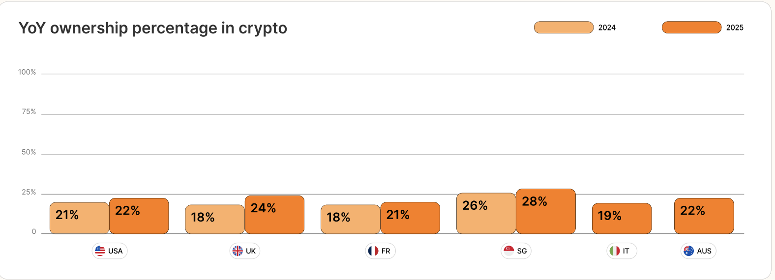Click the USA flag icon
This screenshot has width=775, height=280.
pyautogui.click(x=100, y=251)
